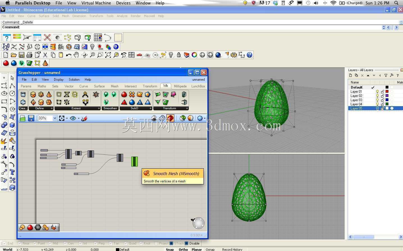The width and height of the screenshot is (403, 251).
Task: Open the eye preview dropdown arrow in Grasshopper
Action: [79, 118]
